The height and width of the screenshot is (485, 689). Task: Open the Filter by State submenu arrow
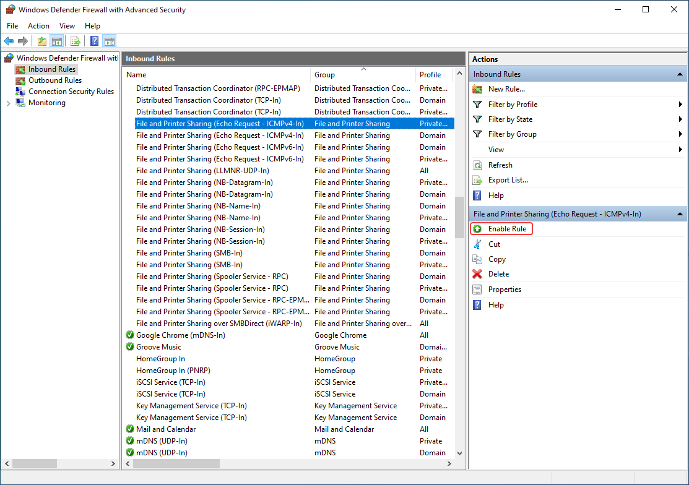pos(680,119)
